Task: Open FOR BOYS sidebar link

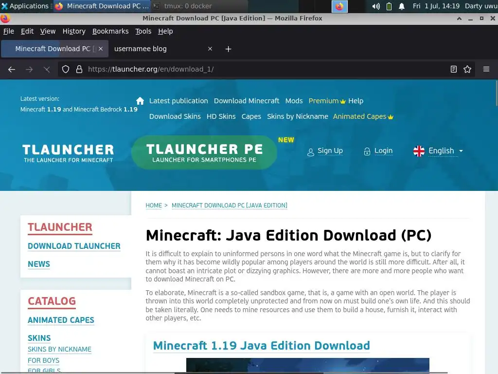Action: pos(43,360)
